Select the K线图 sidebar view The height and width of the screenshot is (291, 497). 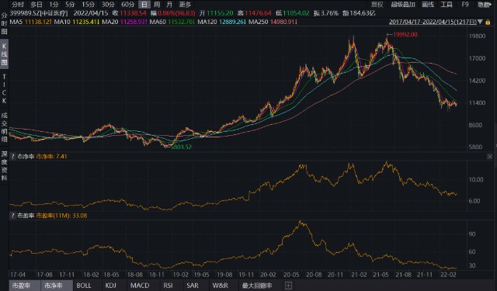point(4,54)
